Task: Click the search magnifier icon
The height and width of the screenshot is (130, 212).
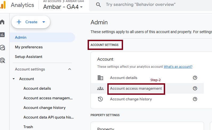Action: pos(98,5)
